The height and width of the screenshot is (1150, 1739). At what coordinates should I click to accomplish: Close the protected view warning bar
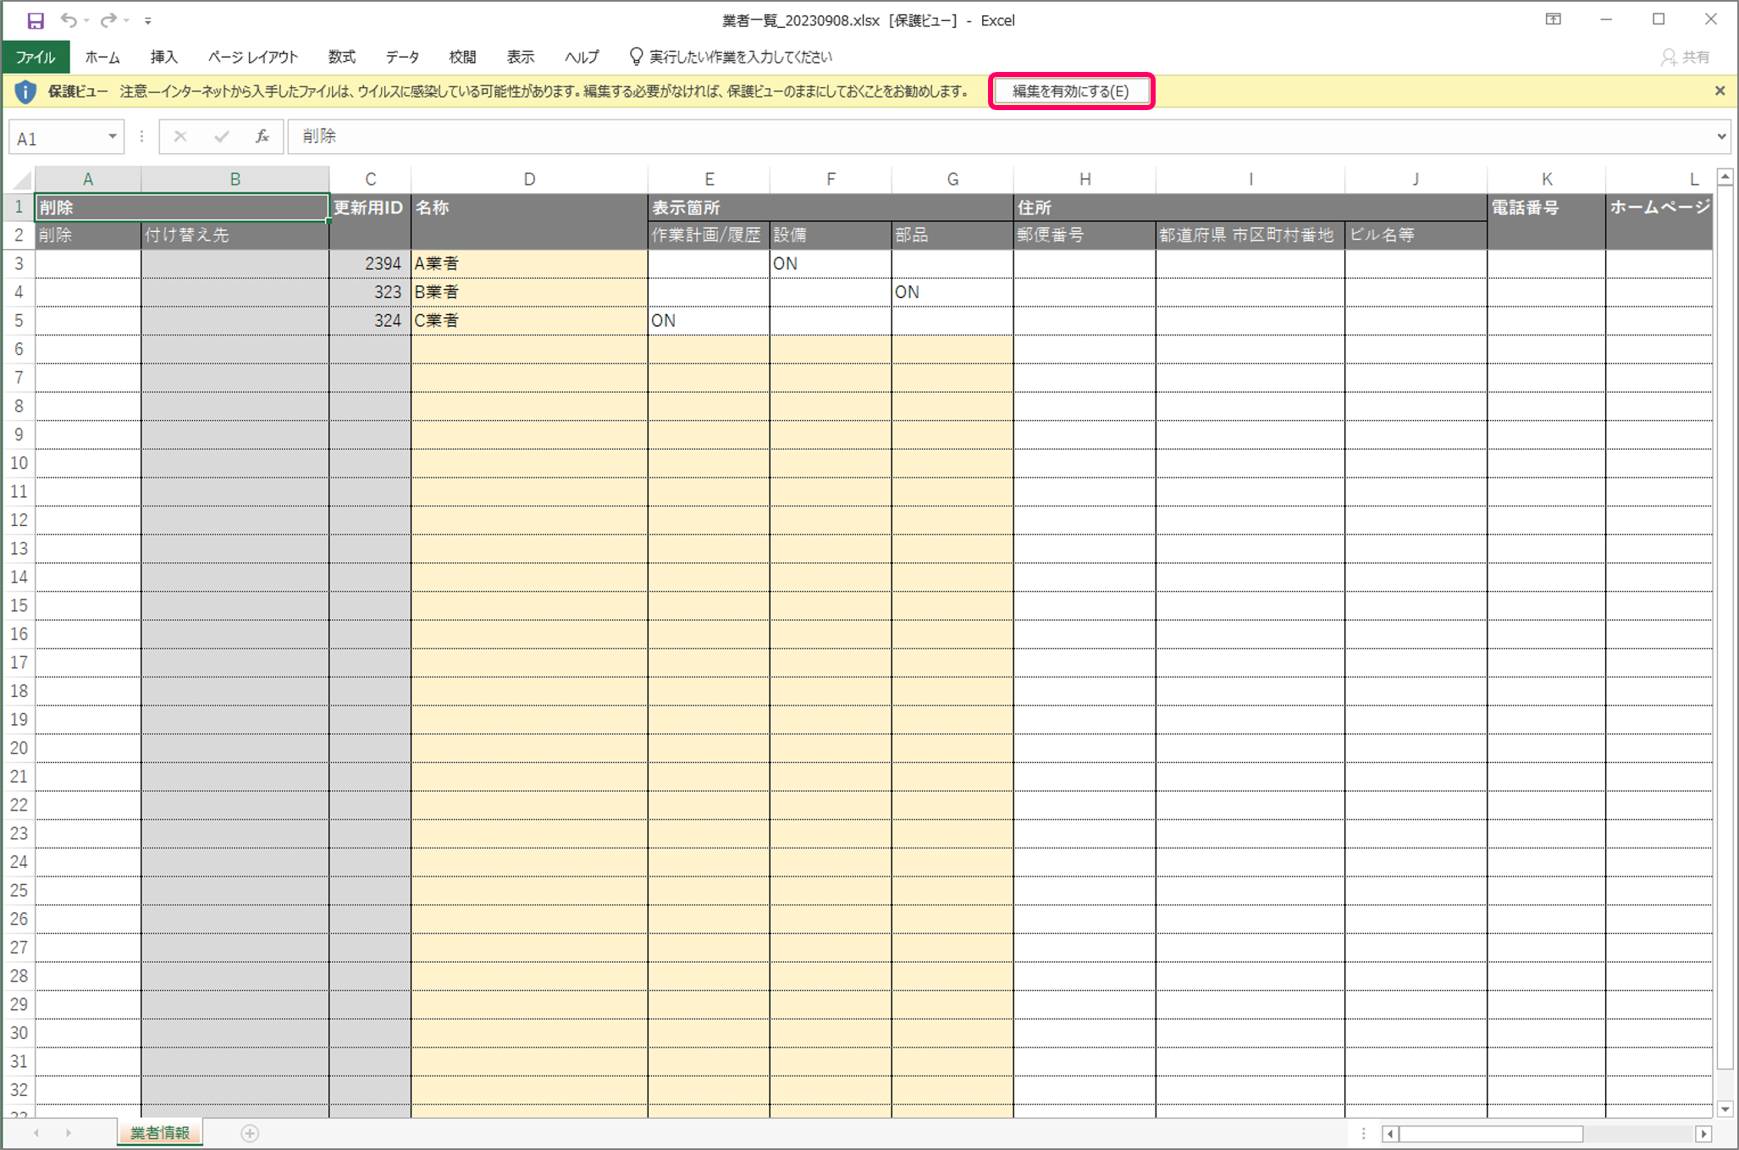click(1720, 91)
